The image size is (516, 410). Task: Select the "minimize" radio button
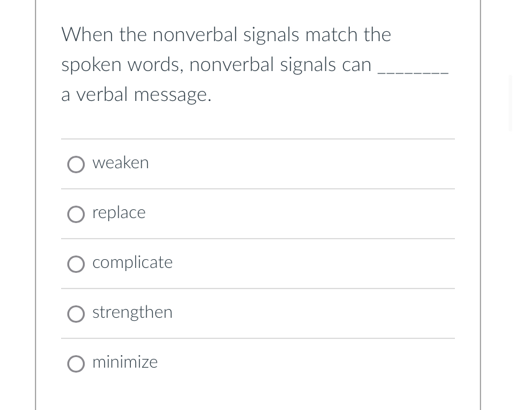pyautogui.click(x=76, y=363)
